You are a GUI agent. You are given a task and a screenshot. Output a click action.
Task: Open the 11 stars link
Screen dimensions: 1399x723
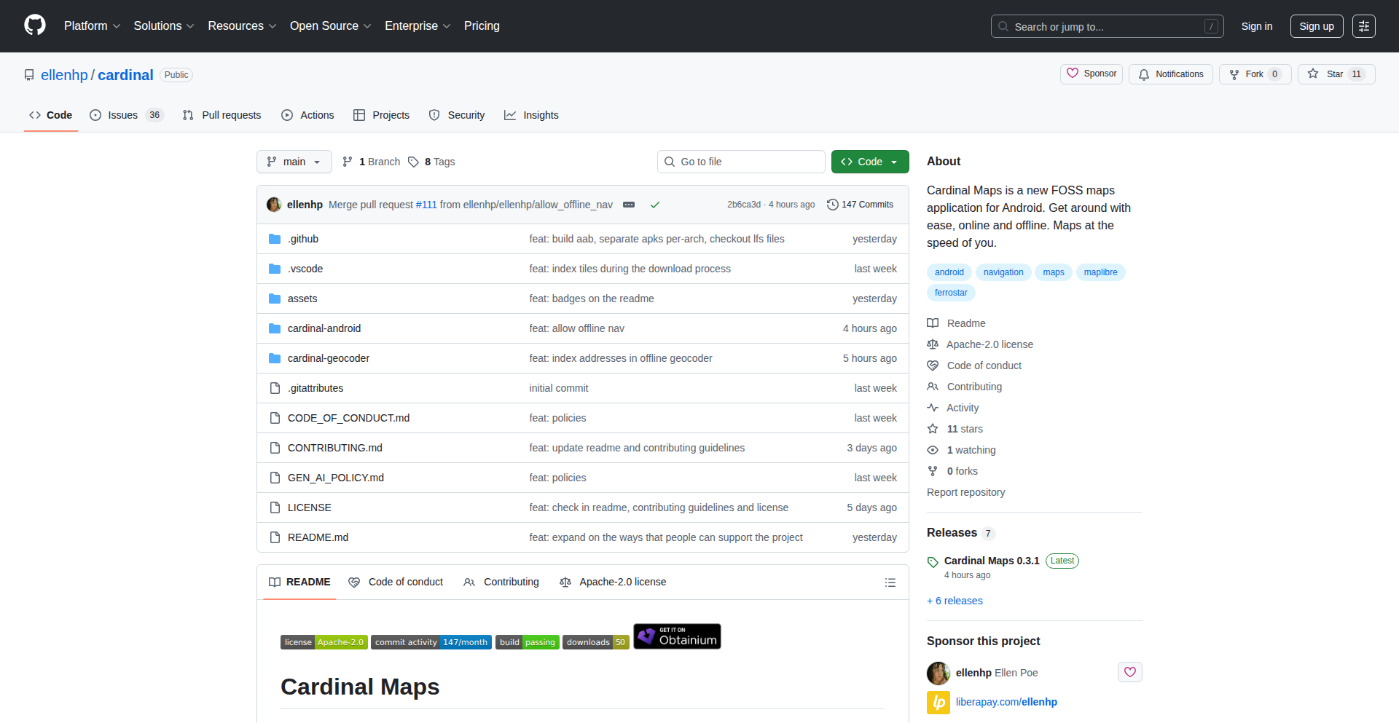coord(955,429)
